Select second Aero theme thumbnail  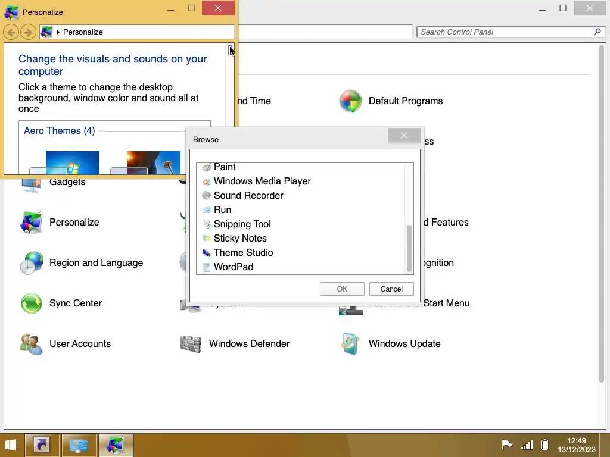(153, 162)
